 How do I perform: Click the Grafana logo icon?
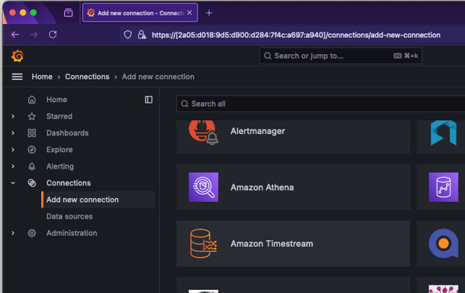[18, 56]
